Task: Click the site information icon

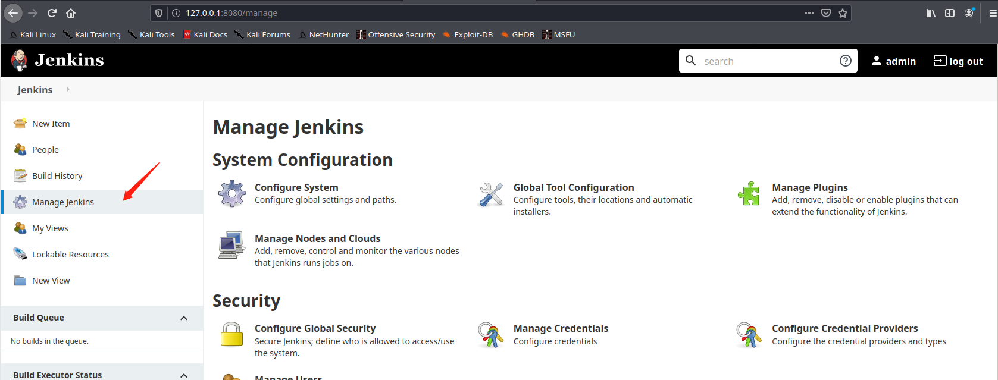Action: 176,13
